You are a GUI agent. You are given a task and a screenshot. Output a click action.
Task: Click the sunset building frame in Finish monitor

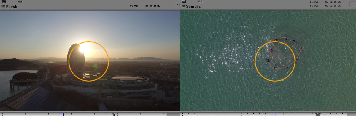tap(90, 61)
